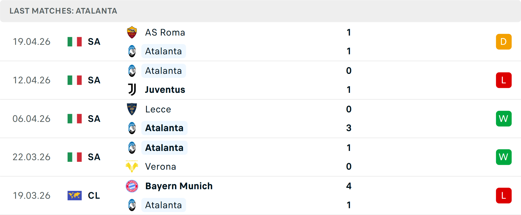This screenshot has height=215, width=521.
Task: Click the Juventus logo icon
Action: [132, 90]
